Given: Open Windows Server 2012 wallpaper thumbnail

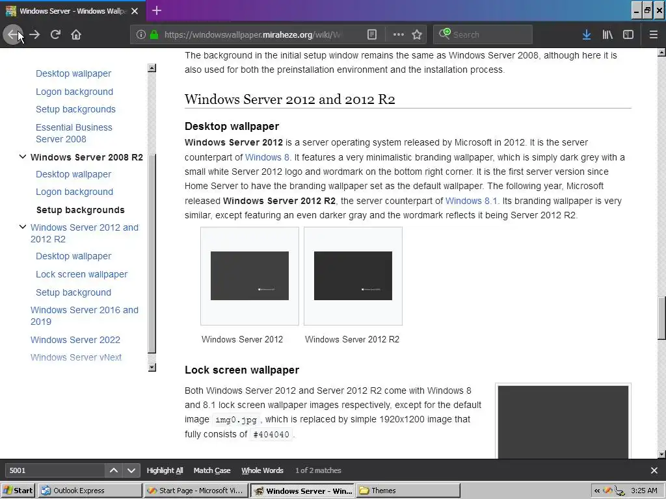Looking at the screenshot, I should 250,275.
